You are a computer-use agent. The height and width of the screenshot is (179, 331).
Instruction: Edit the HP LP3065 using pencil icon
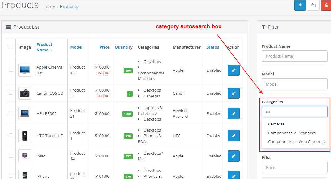click(x=234, y=113)
